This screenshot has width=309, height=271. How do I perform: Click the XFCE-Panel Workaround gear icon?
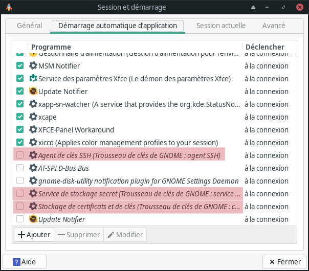33,129
